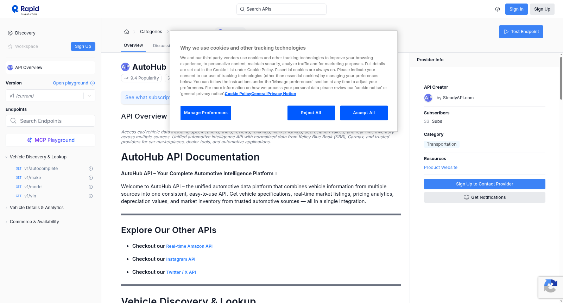The image size is (563, 303).
Task: Click the bell icon in Get Notifications
Action: tap(467, 197)
